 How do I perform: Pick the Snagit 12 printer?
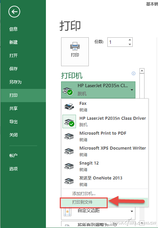pyautogui.click(x=105, y=166)
